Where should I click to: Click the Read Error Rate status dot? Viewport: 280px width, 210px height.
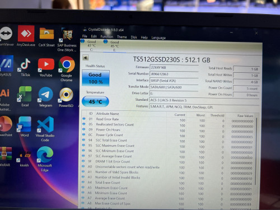[84, 119]
